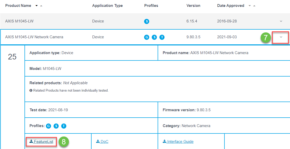Click T profile badge in Network Camera row
This screenshot has height=149, width=290.
(x=162, y=37)
